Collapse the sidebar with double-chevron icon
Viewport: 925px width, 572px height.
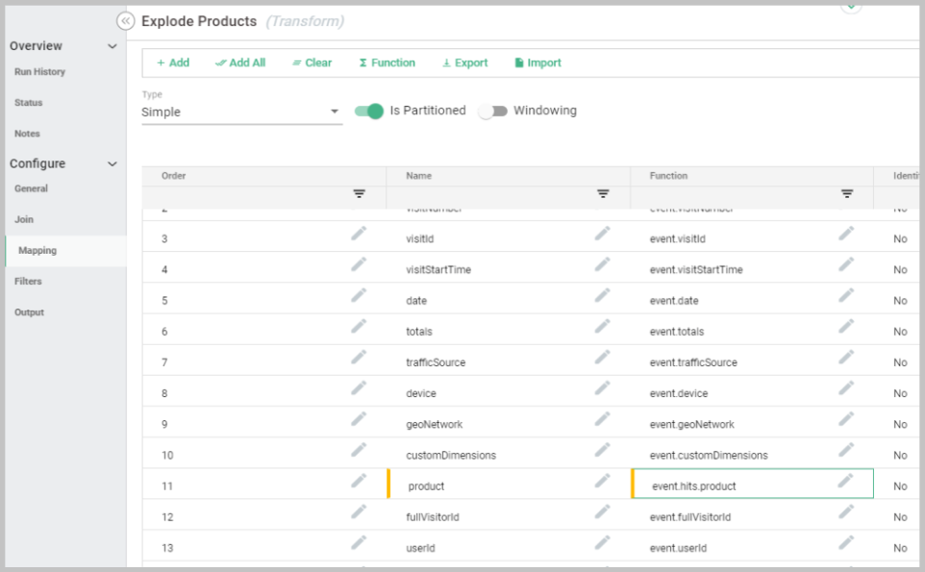[x=125, y=21]
